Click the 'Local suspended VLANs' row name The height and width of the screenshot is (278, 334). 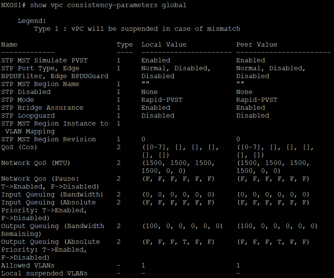[44, 273]
